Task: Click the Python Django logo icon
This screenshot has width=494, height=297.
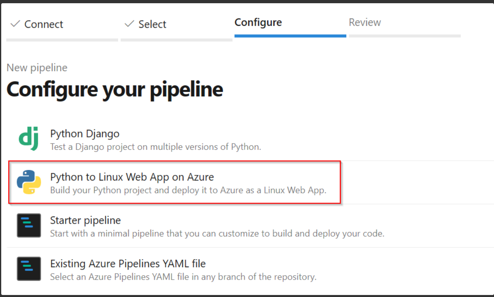Action: tap(29, 138)
